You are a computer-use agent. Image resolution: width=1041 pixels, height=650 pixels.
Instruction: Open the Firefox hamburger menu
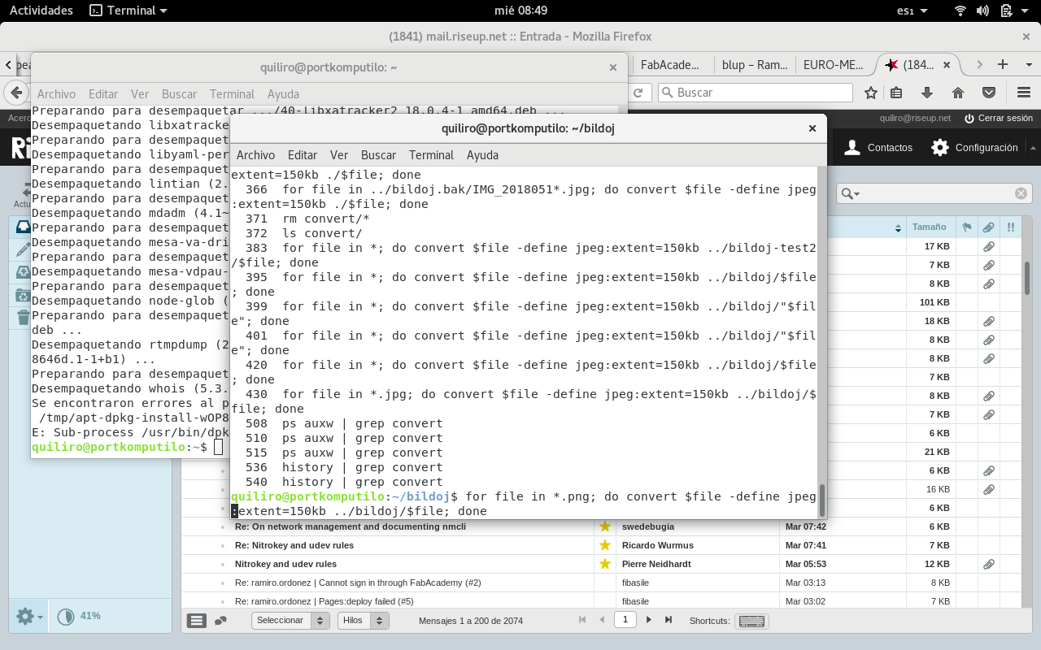coord(1022,93)
